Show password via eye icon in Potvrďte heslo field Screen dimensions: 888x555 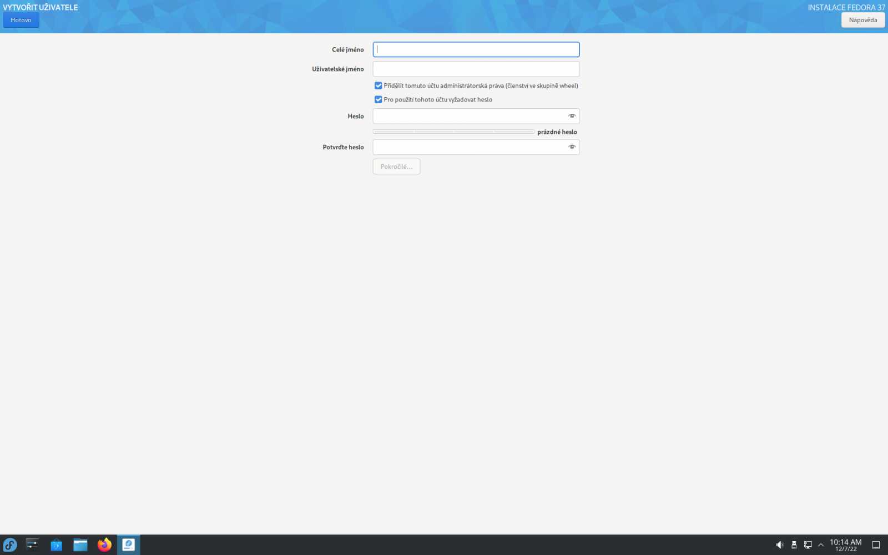572,147
